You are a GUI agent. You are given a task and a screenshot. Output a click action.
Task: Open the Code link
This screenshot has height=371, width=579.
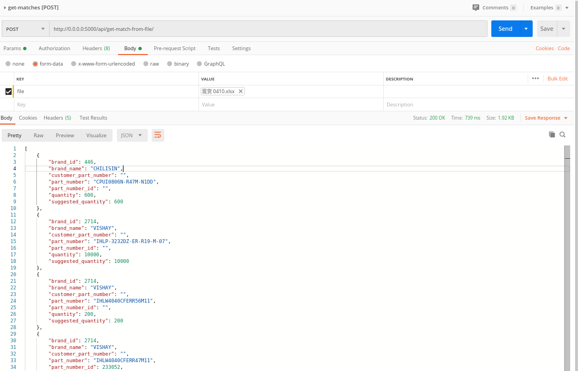564,49
